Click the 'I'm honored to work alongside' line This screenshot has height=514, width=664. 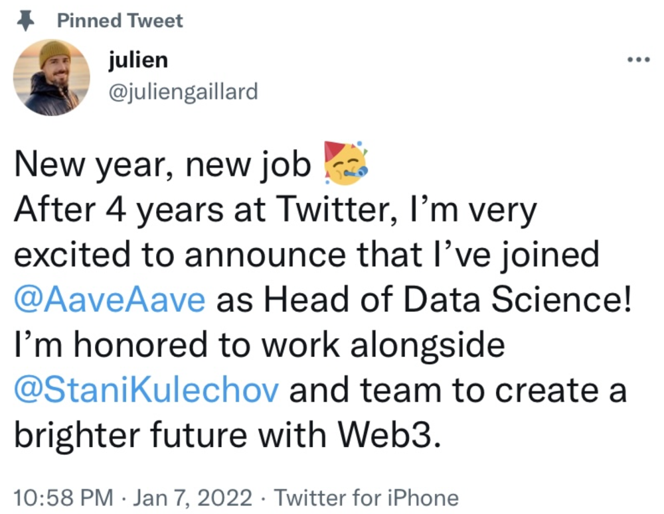pyautogui.click(x=259, y=345)
